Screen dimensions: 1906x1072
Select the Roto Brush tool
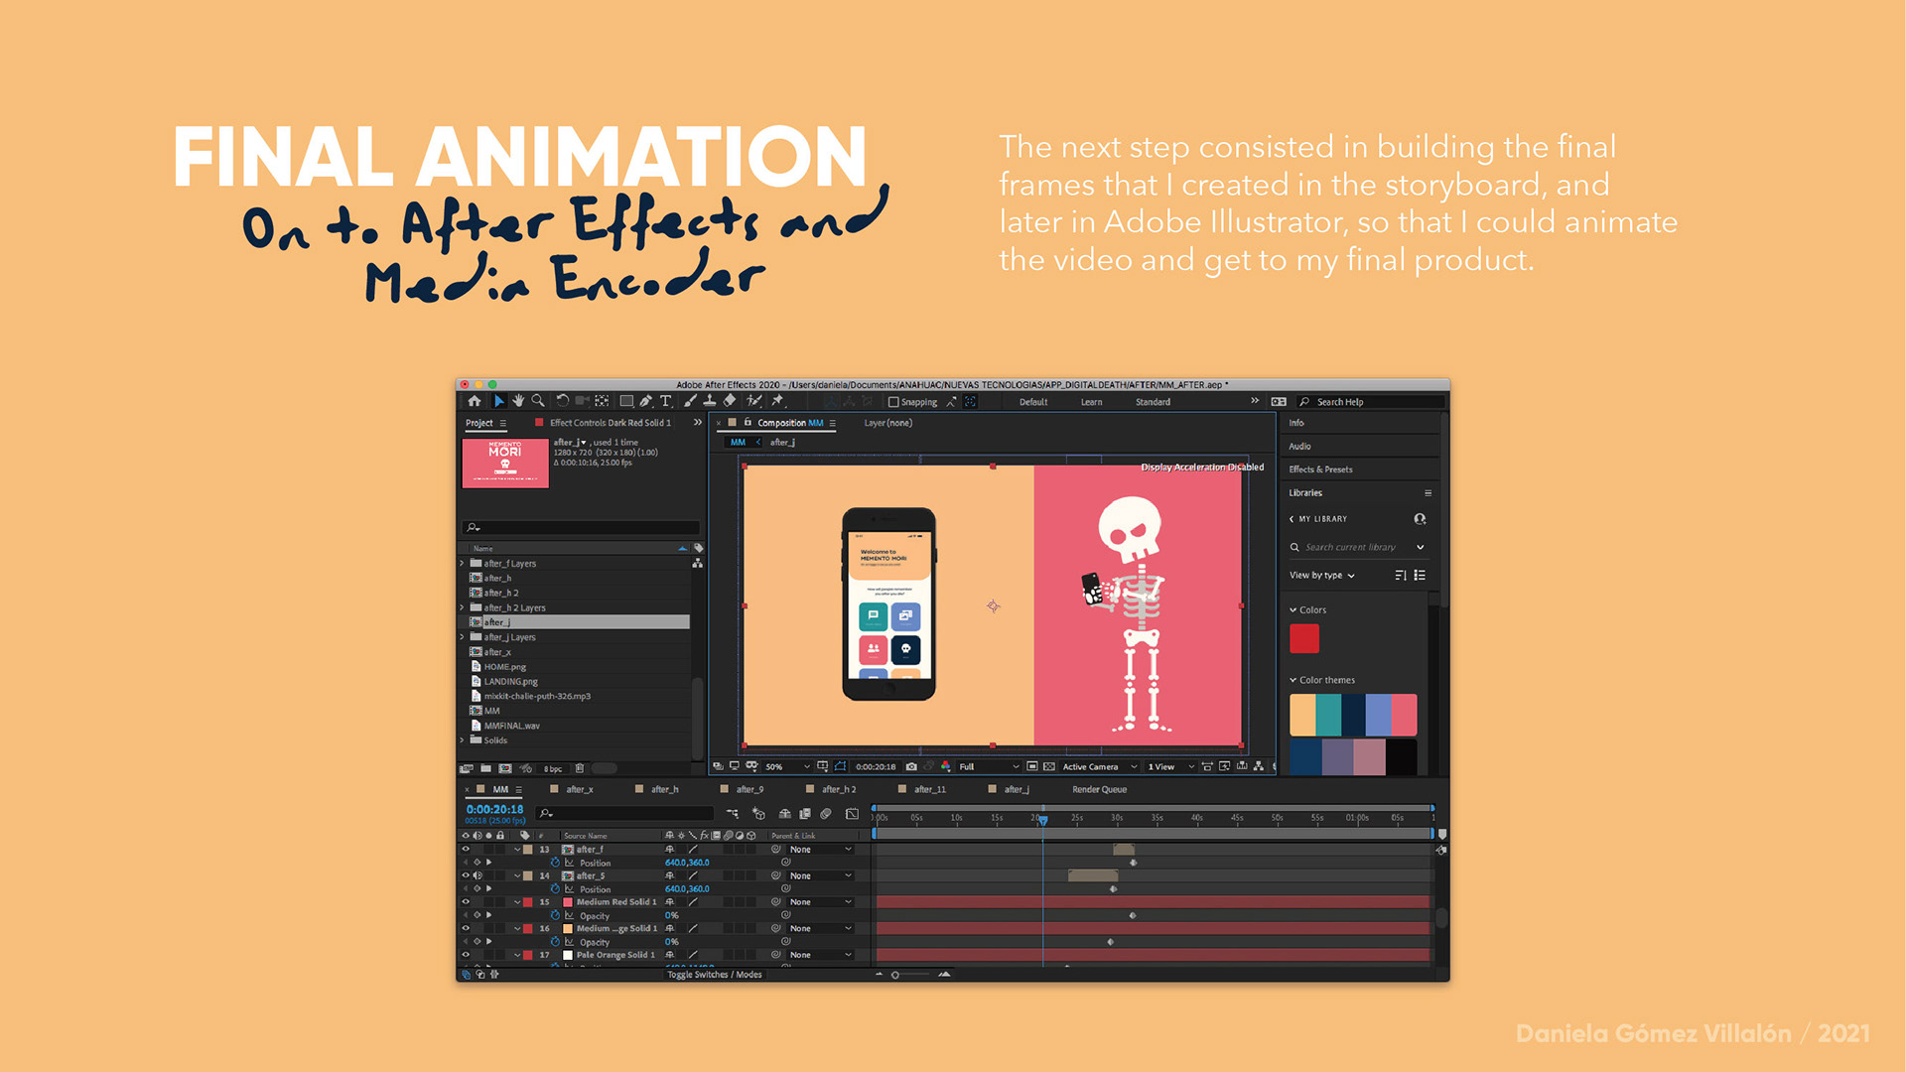[754, 401]
